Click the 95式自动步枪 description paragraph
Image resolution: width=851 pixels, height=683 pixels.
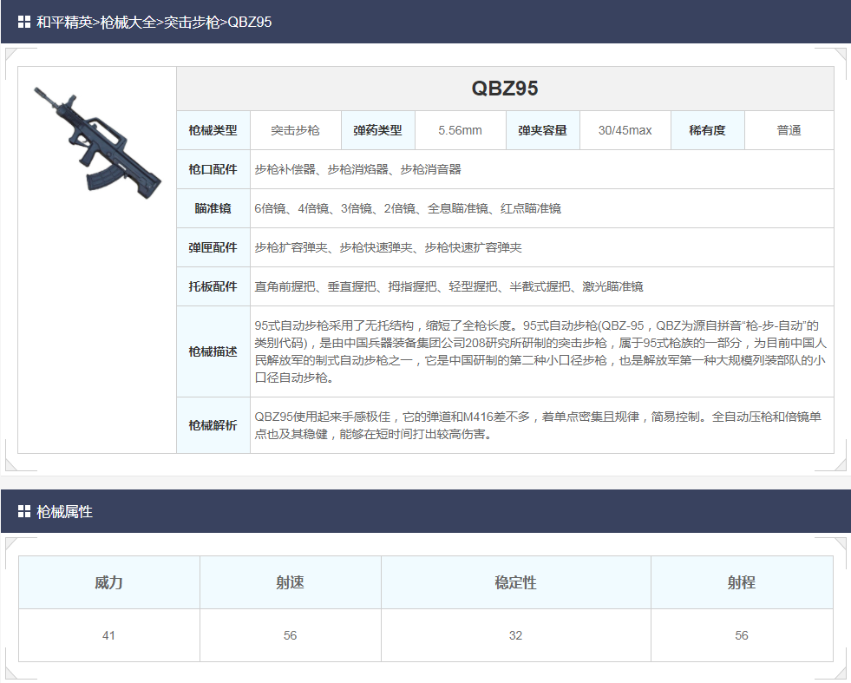(540, 351)
